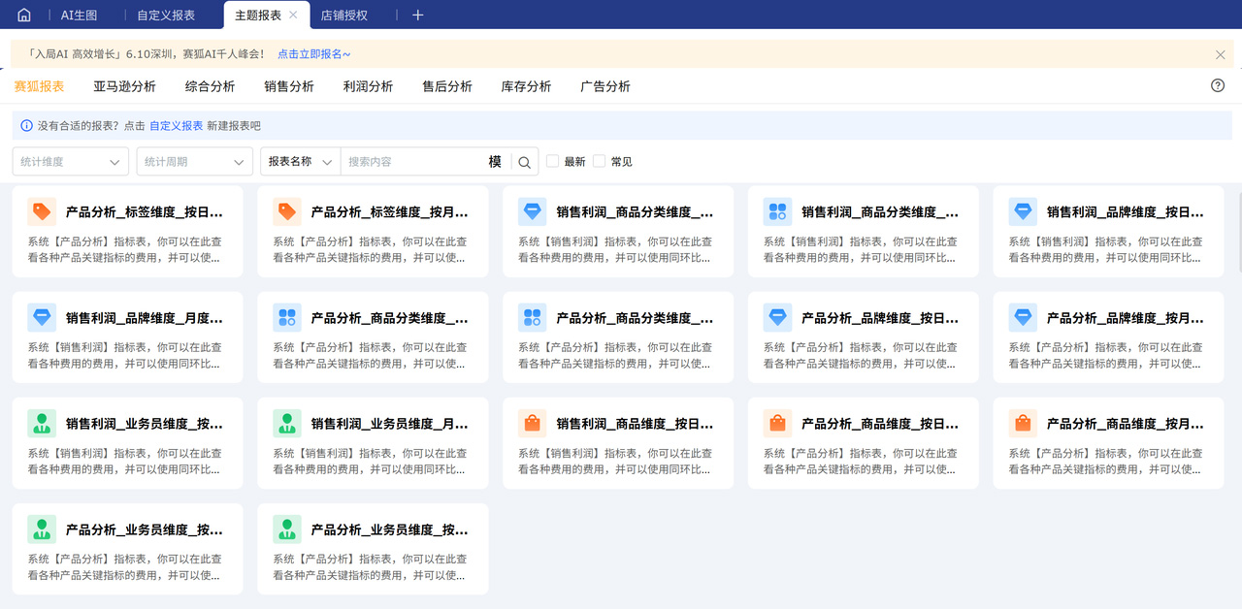Click the tag icon of 产品分析_标签维度_按日
Viewport: 1242px width, 609px height.
pos(42,211)
